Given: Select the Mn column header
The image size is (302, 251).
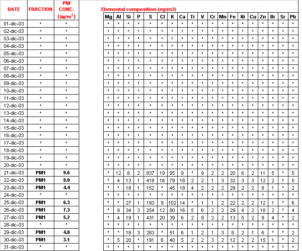Looking at the screenshot, I should click(223, 17).
